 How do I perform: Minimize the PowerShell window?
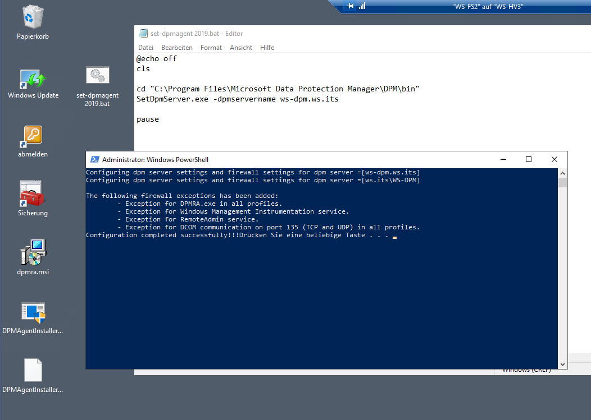click(503, 160)
